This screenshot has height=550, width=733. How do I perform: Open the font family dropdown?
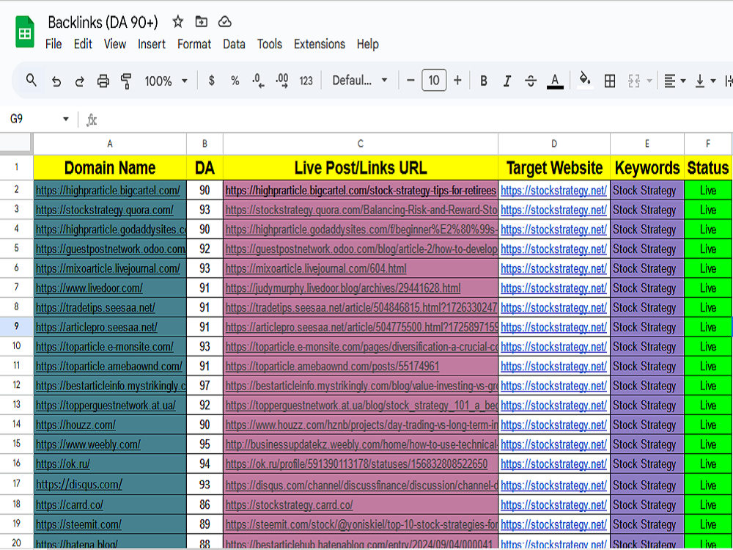point(359,81)
